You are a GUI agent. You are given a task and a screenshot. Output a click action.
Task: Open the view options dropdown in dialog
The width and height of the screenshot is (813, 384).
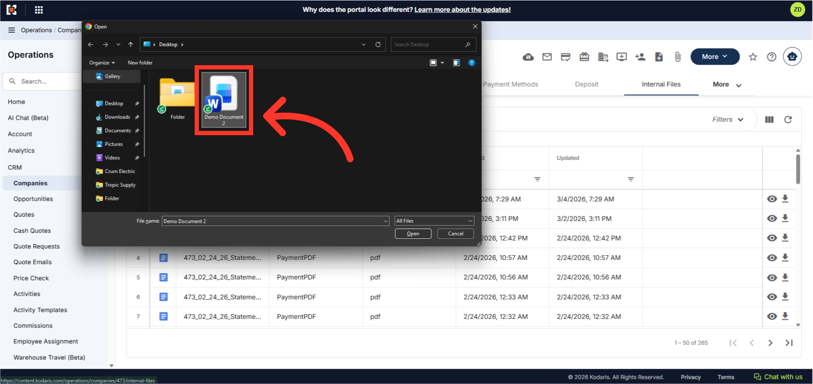(442, 63)
